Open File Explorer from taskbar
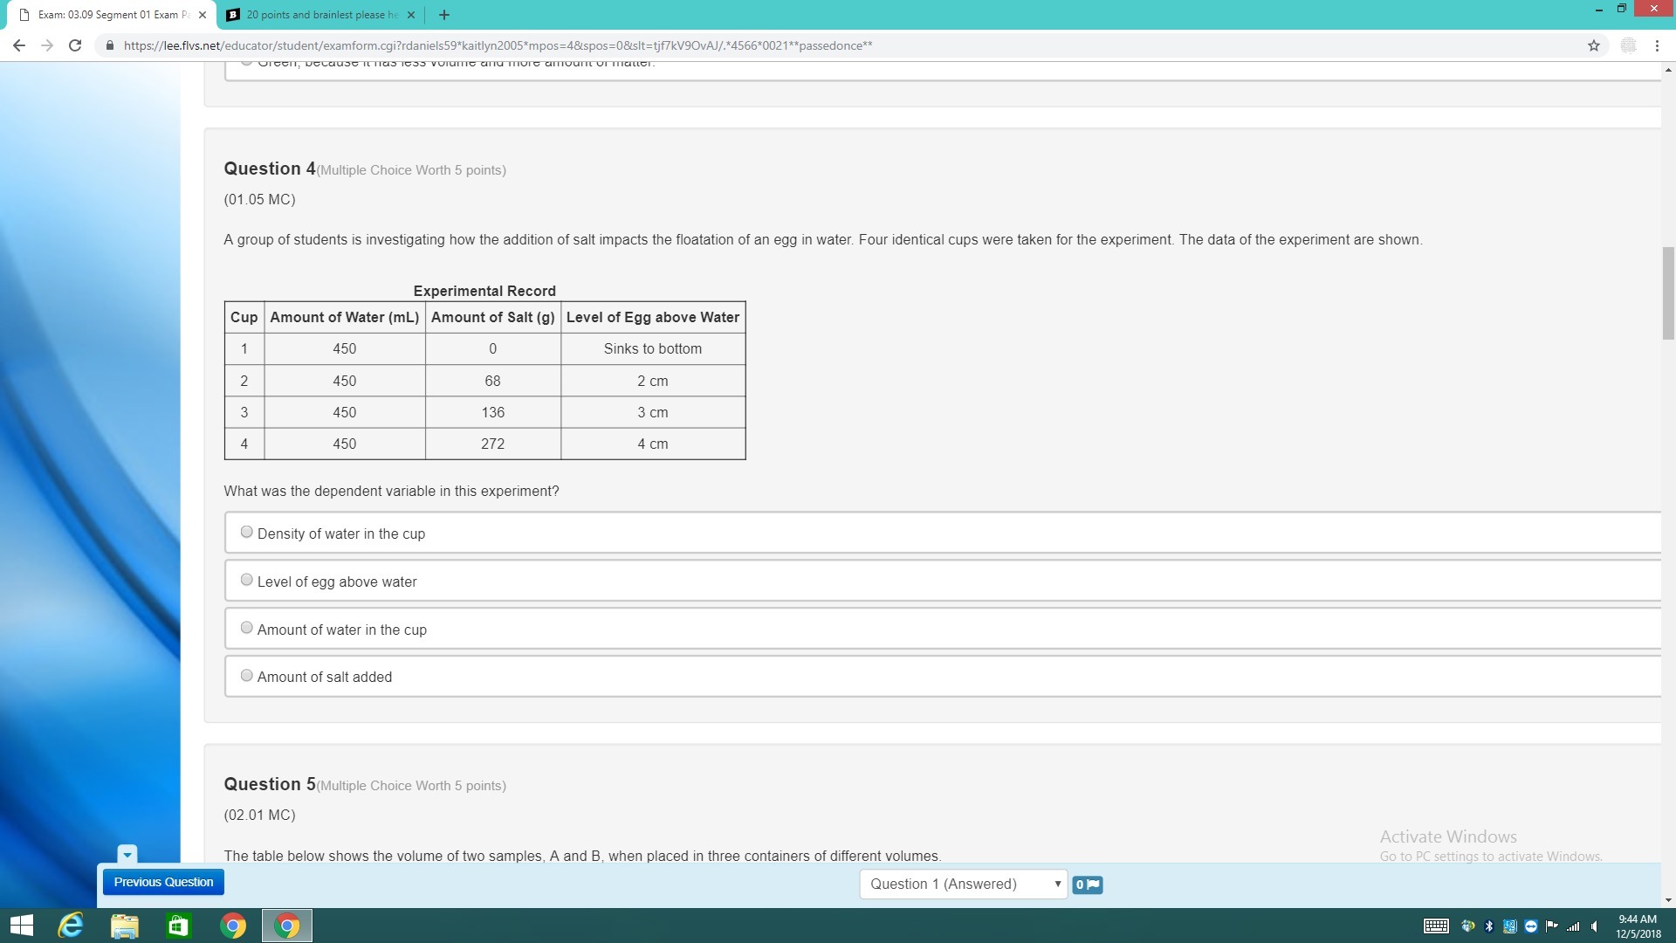The image size is (1676, 943). [125, 925]
